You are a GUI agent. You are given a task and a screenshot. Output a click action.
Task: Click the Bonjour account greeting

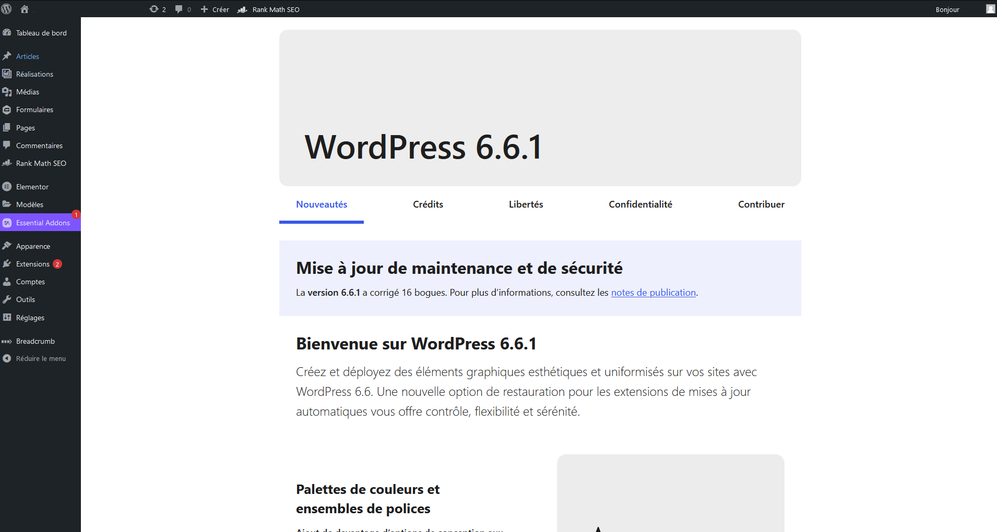[947, 9]
